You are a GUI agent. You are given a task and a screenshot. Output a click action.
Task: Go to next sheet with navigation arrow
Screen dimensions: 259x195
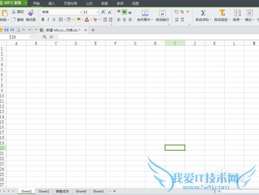point(8,191)
